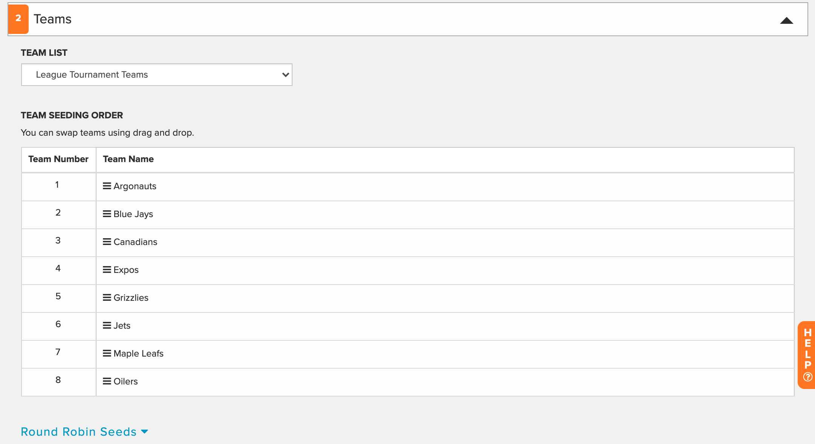Screen dimensions: 815x444
Task: Click the question mark icon in HELP tab
Action: 807,377
